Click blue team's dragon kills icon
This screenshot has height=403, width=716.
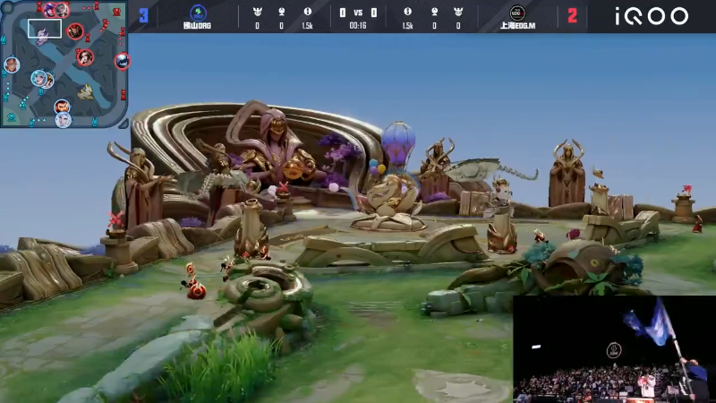(x=257, y=12)
